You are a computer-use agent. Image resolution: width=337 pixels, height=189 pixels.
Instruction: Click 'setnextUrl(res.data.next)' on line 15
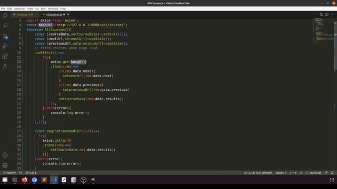point(88,76)
